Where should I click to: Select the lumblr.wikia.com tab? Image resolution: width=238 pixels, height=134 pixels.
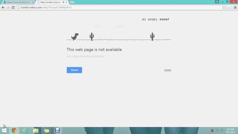pos(50,2)
